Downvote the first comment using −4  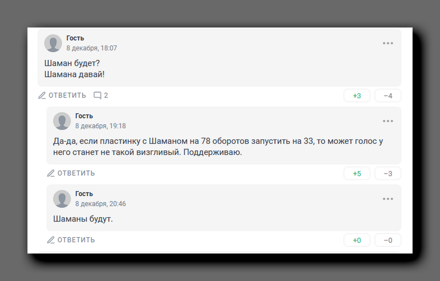[388, 95]
